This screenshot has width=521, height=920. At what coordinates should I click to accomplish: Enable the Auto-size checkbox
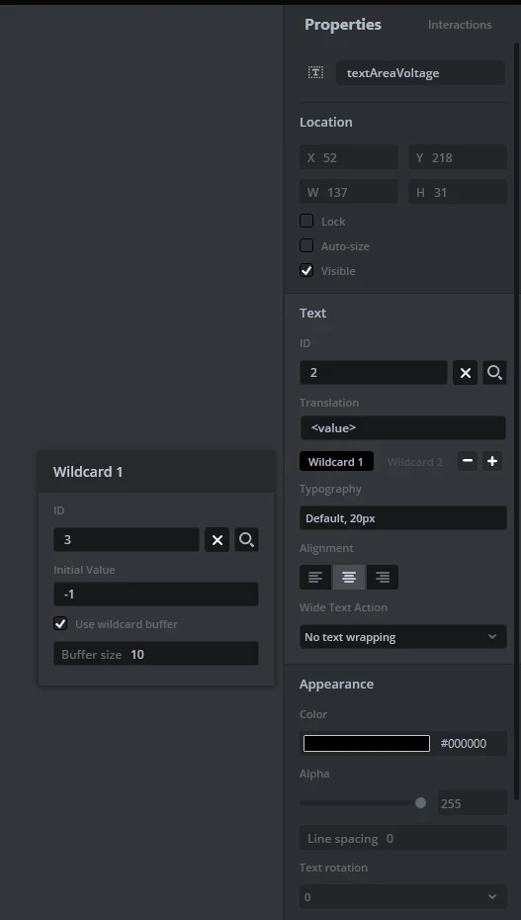tap(306, 246)
